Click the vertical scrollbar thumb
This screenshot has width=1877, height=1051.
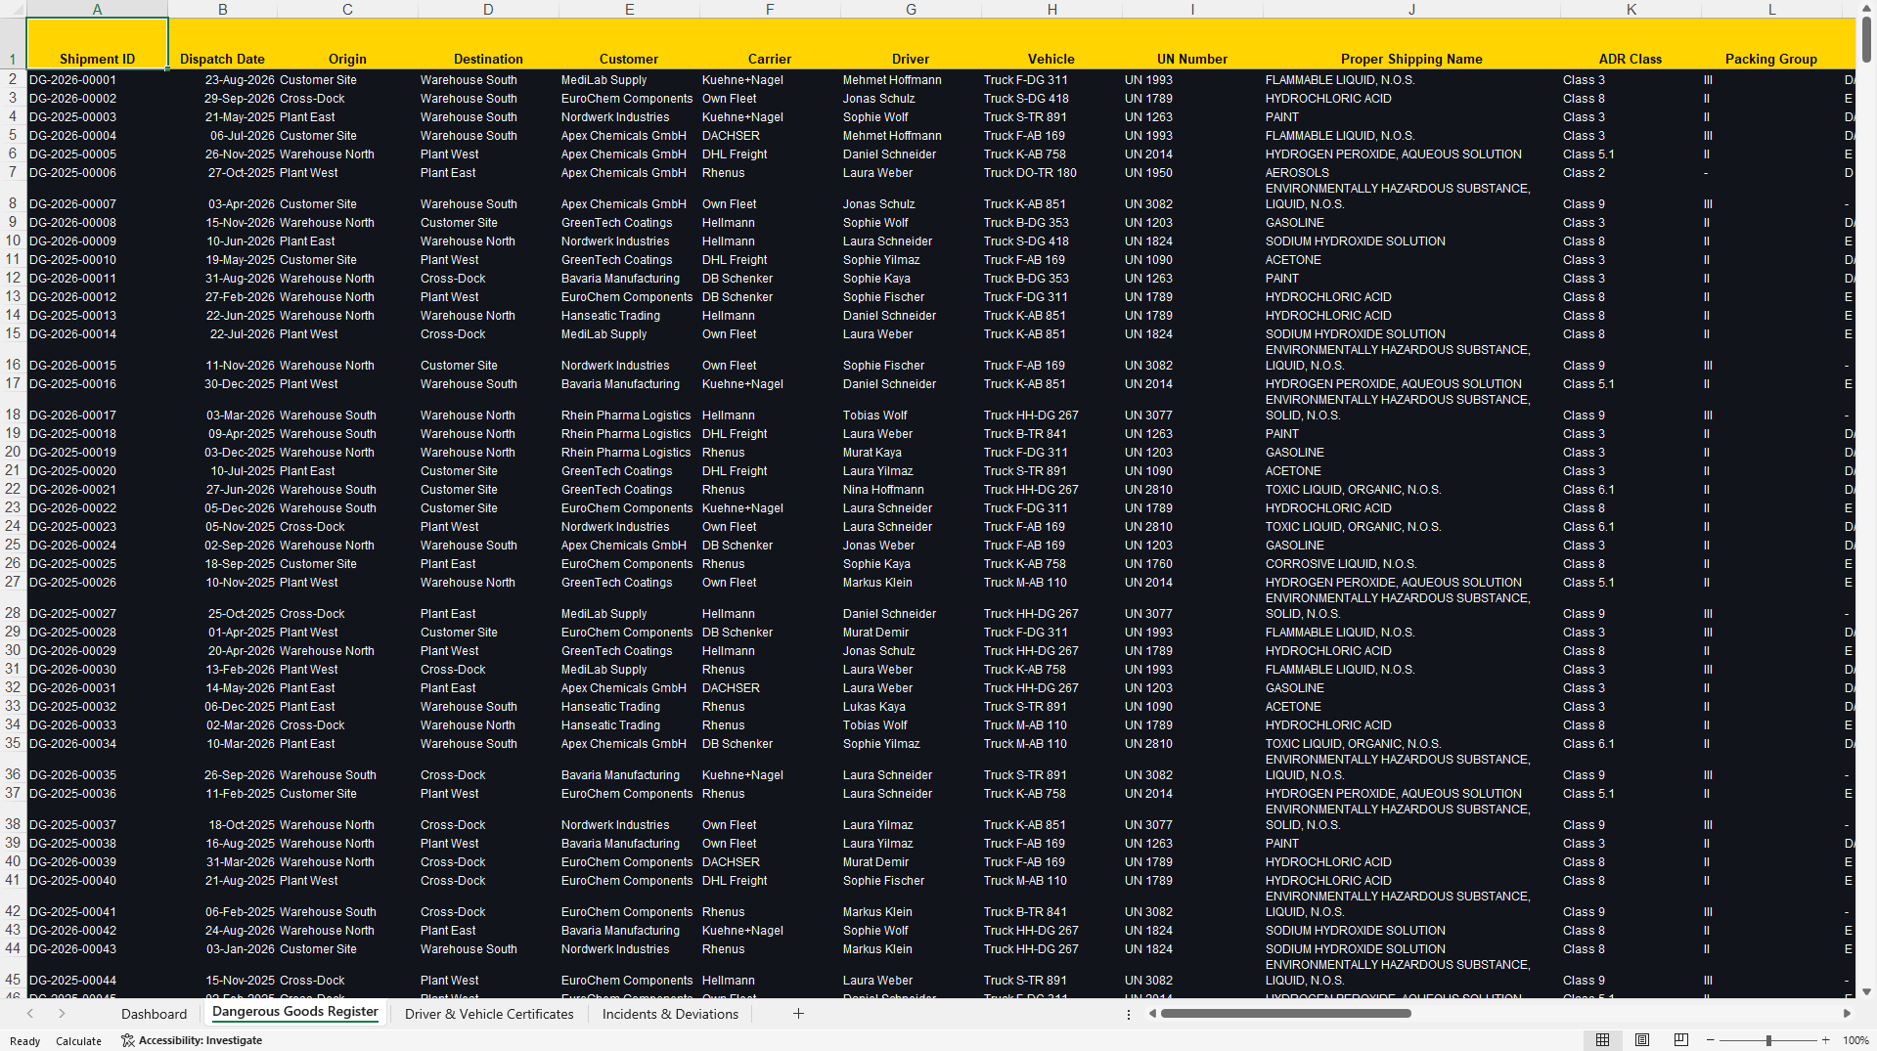[x=1866, y=39]
